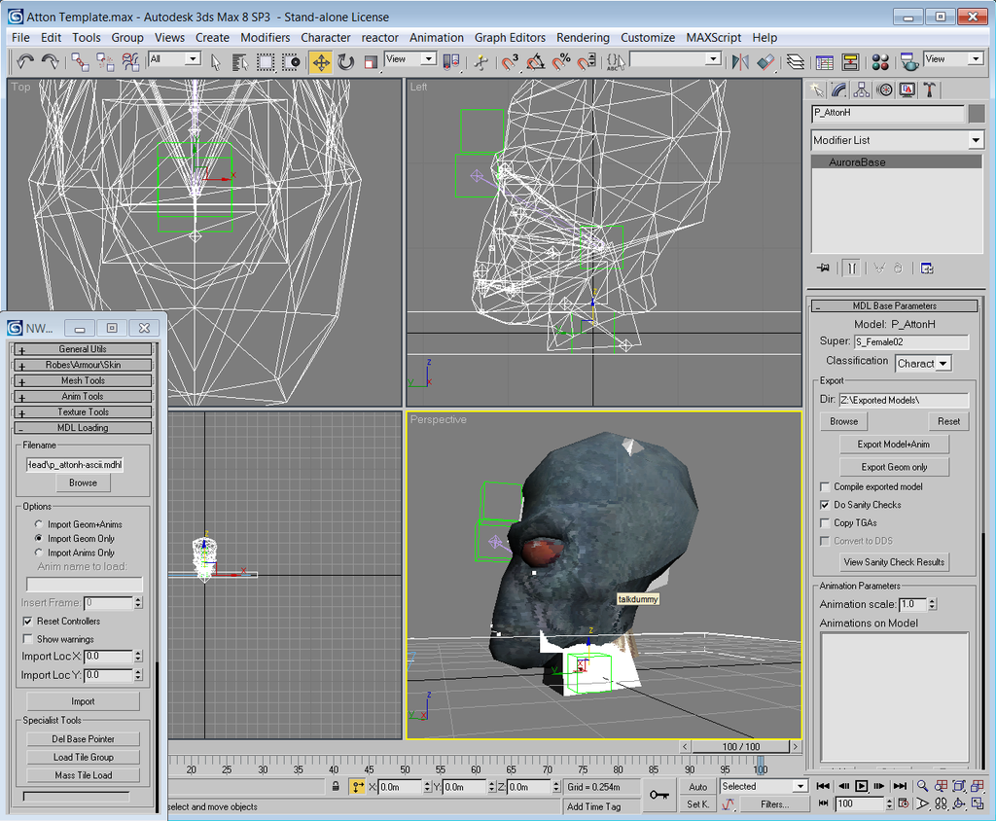The width and height of the screenshot is (996, 821).
Task: Expand the Mesh Tools rollout
Action: (83, 380)
